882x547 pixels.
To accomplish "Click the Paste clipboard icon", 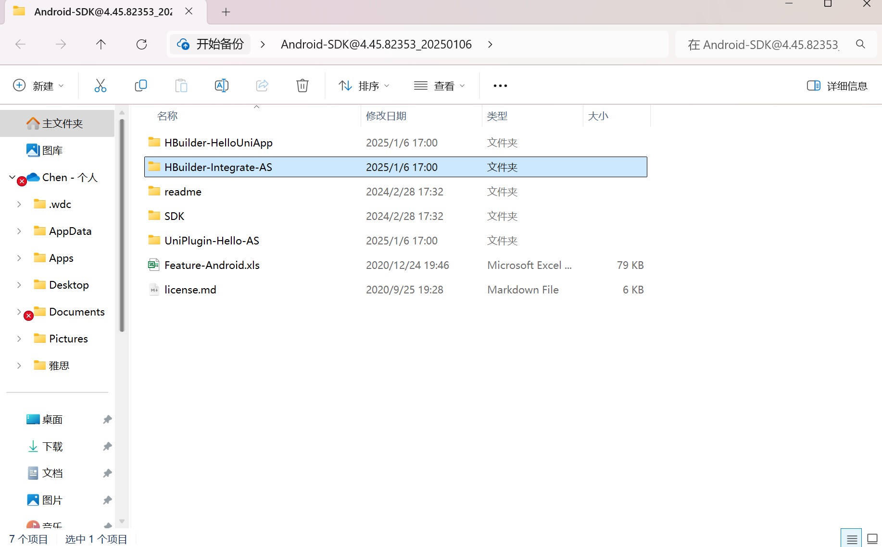I will tap(181, 85).
